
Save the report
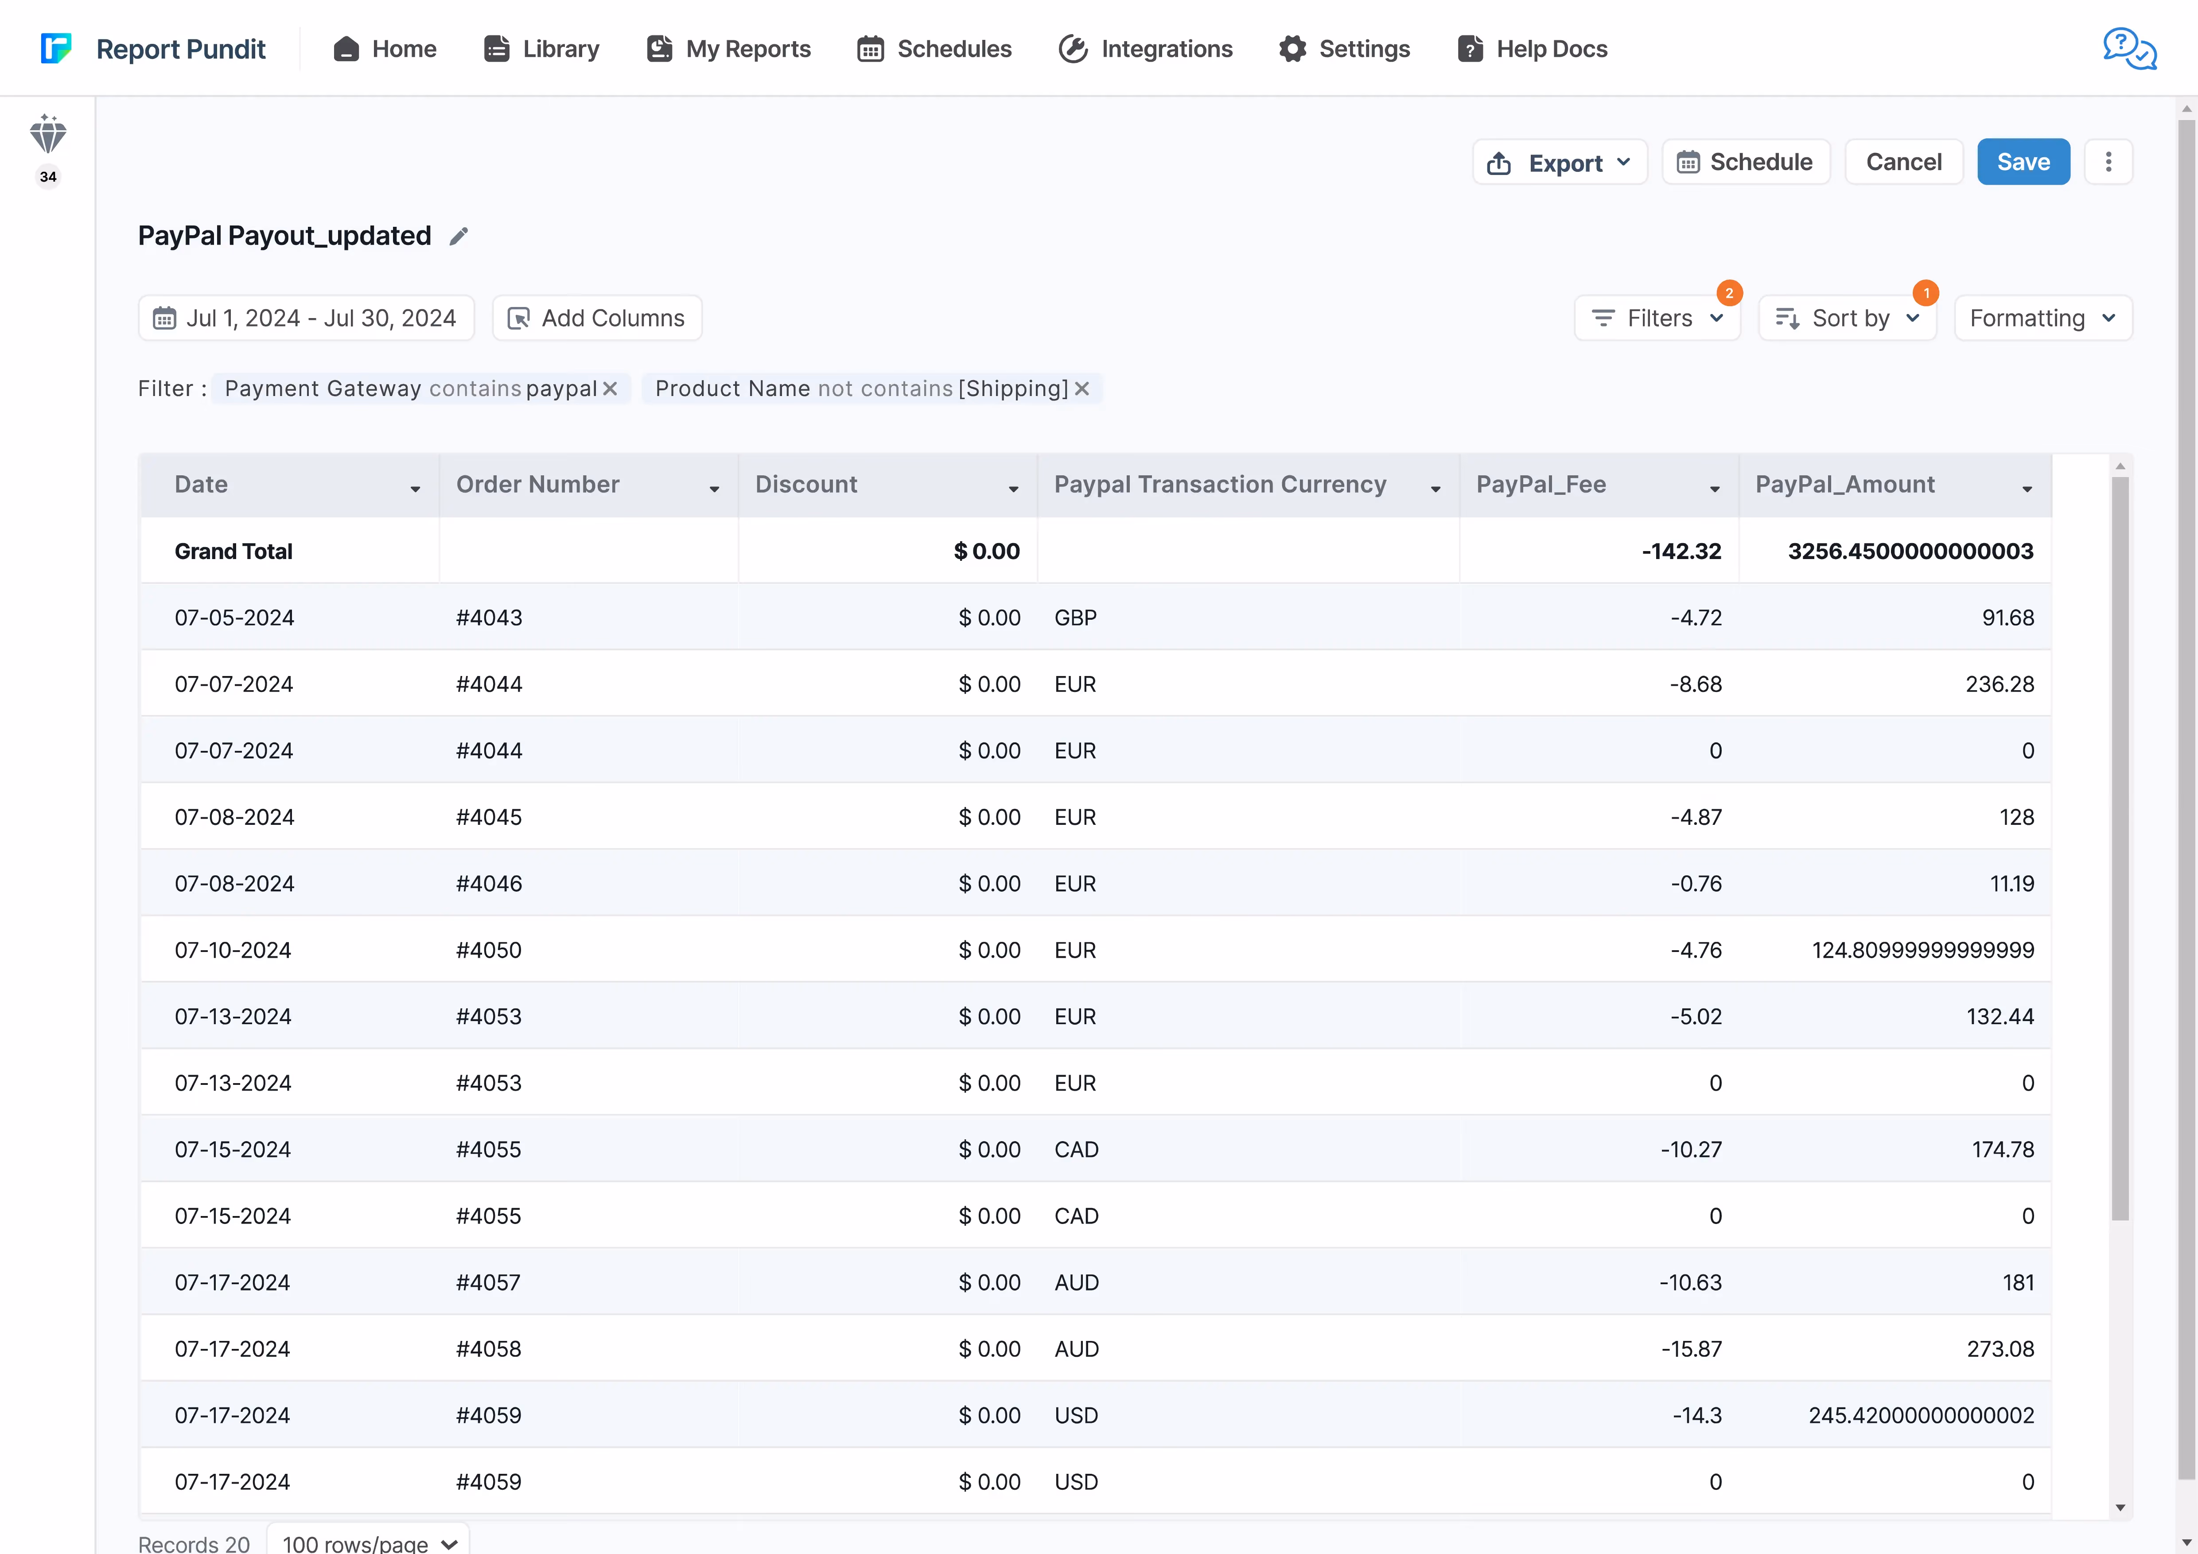pyautogui.click(x=2023, y=162)
